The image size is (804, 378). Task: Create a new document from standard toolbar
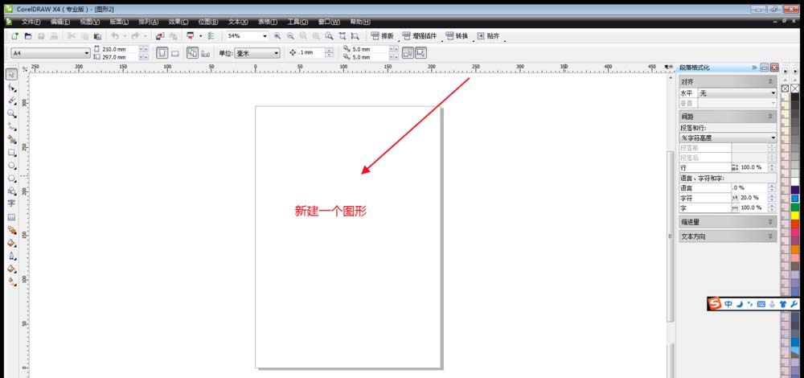click(14, 36)
